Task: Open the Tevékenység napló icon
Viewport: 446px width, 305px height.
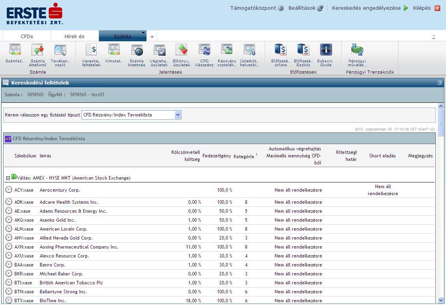Action: [x=60, y=50]
